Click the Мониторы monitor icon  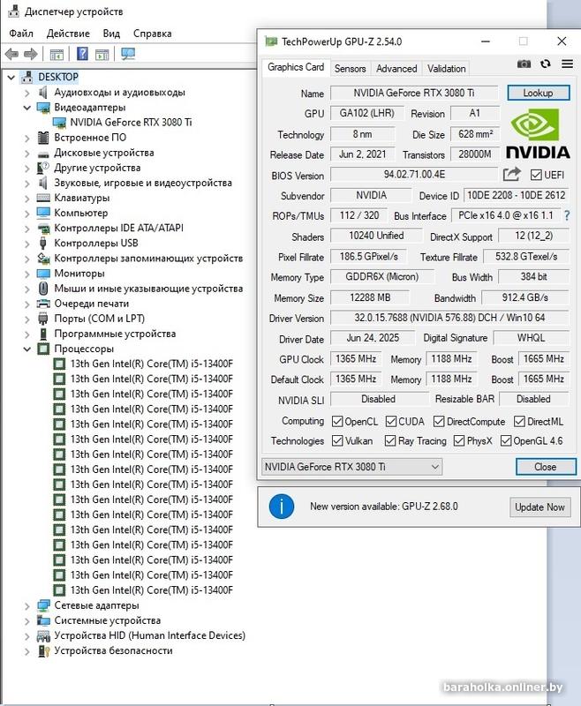[x=43, y=274]
